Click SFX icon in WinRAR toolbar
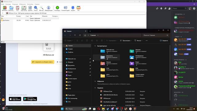 click(x=78, y=9)
